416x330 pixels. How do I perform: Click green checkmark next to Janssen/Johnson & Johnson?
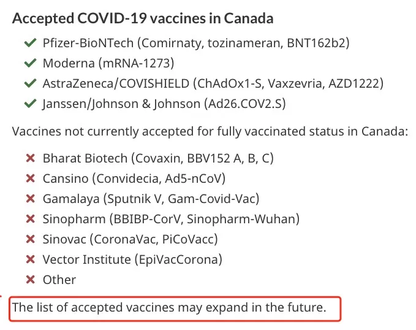pos(30,104)
